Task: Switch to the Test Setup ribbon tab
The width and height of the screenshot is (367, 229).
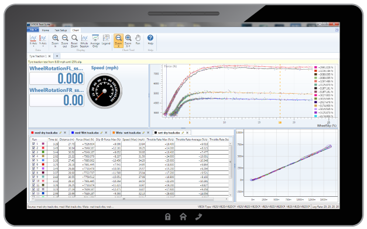Action: pyautogui.click(x=61, y=30)
